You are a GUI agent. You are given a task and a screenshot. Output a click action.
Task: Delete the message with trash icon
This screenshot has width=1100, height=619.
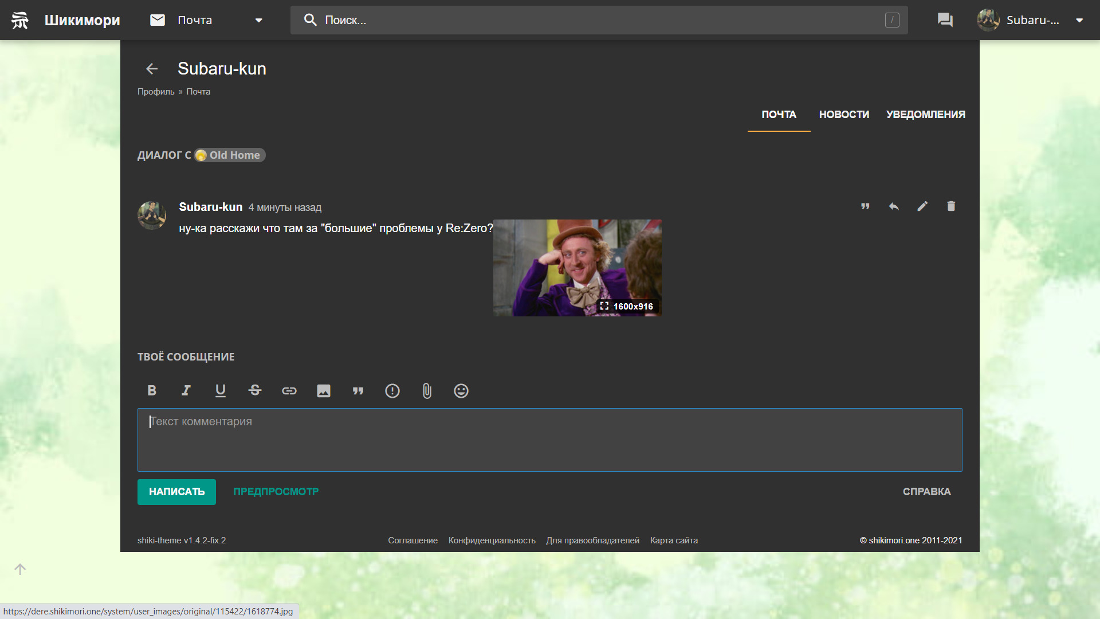pos(951,206)
